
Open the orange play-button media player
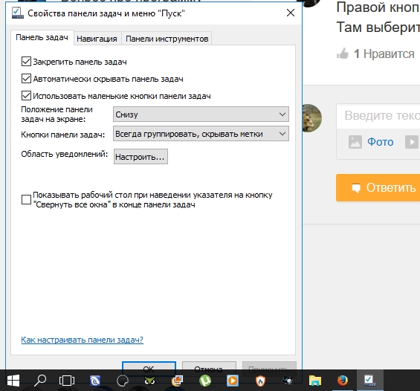(233, 381)
